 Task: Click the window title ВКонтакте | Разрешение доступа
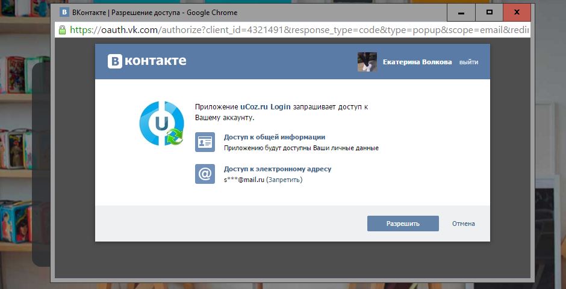(x=154, y=13)
